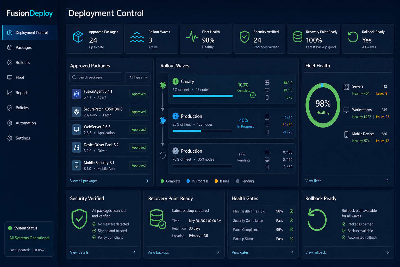Screen dimensions: 400x267
Task: Click the WebServer 2.6.3 monitor icon
Action: tap(77, 130)
